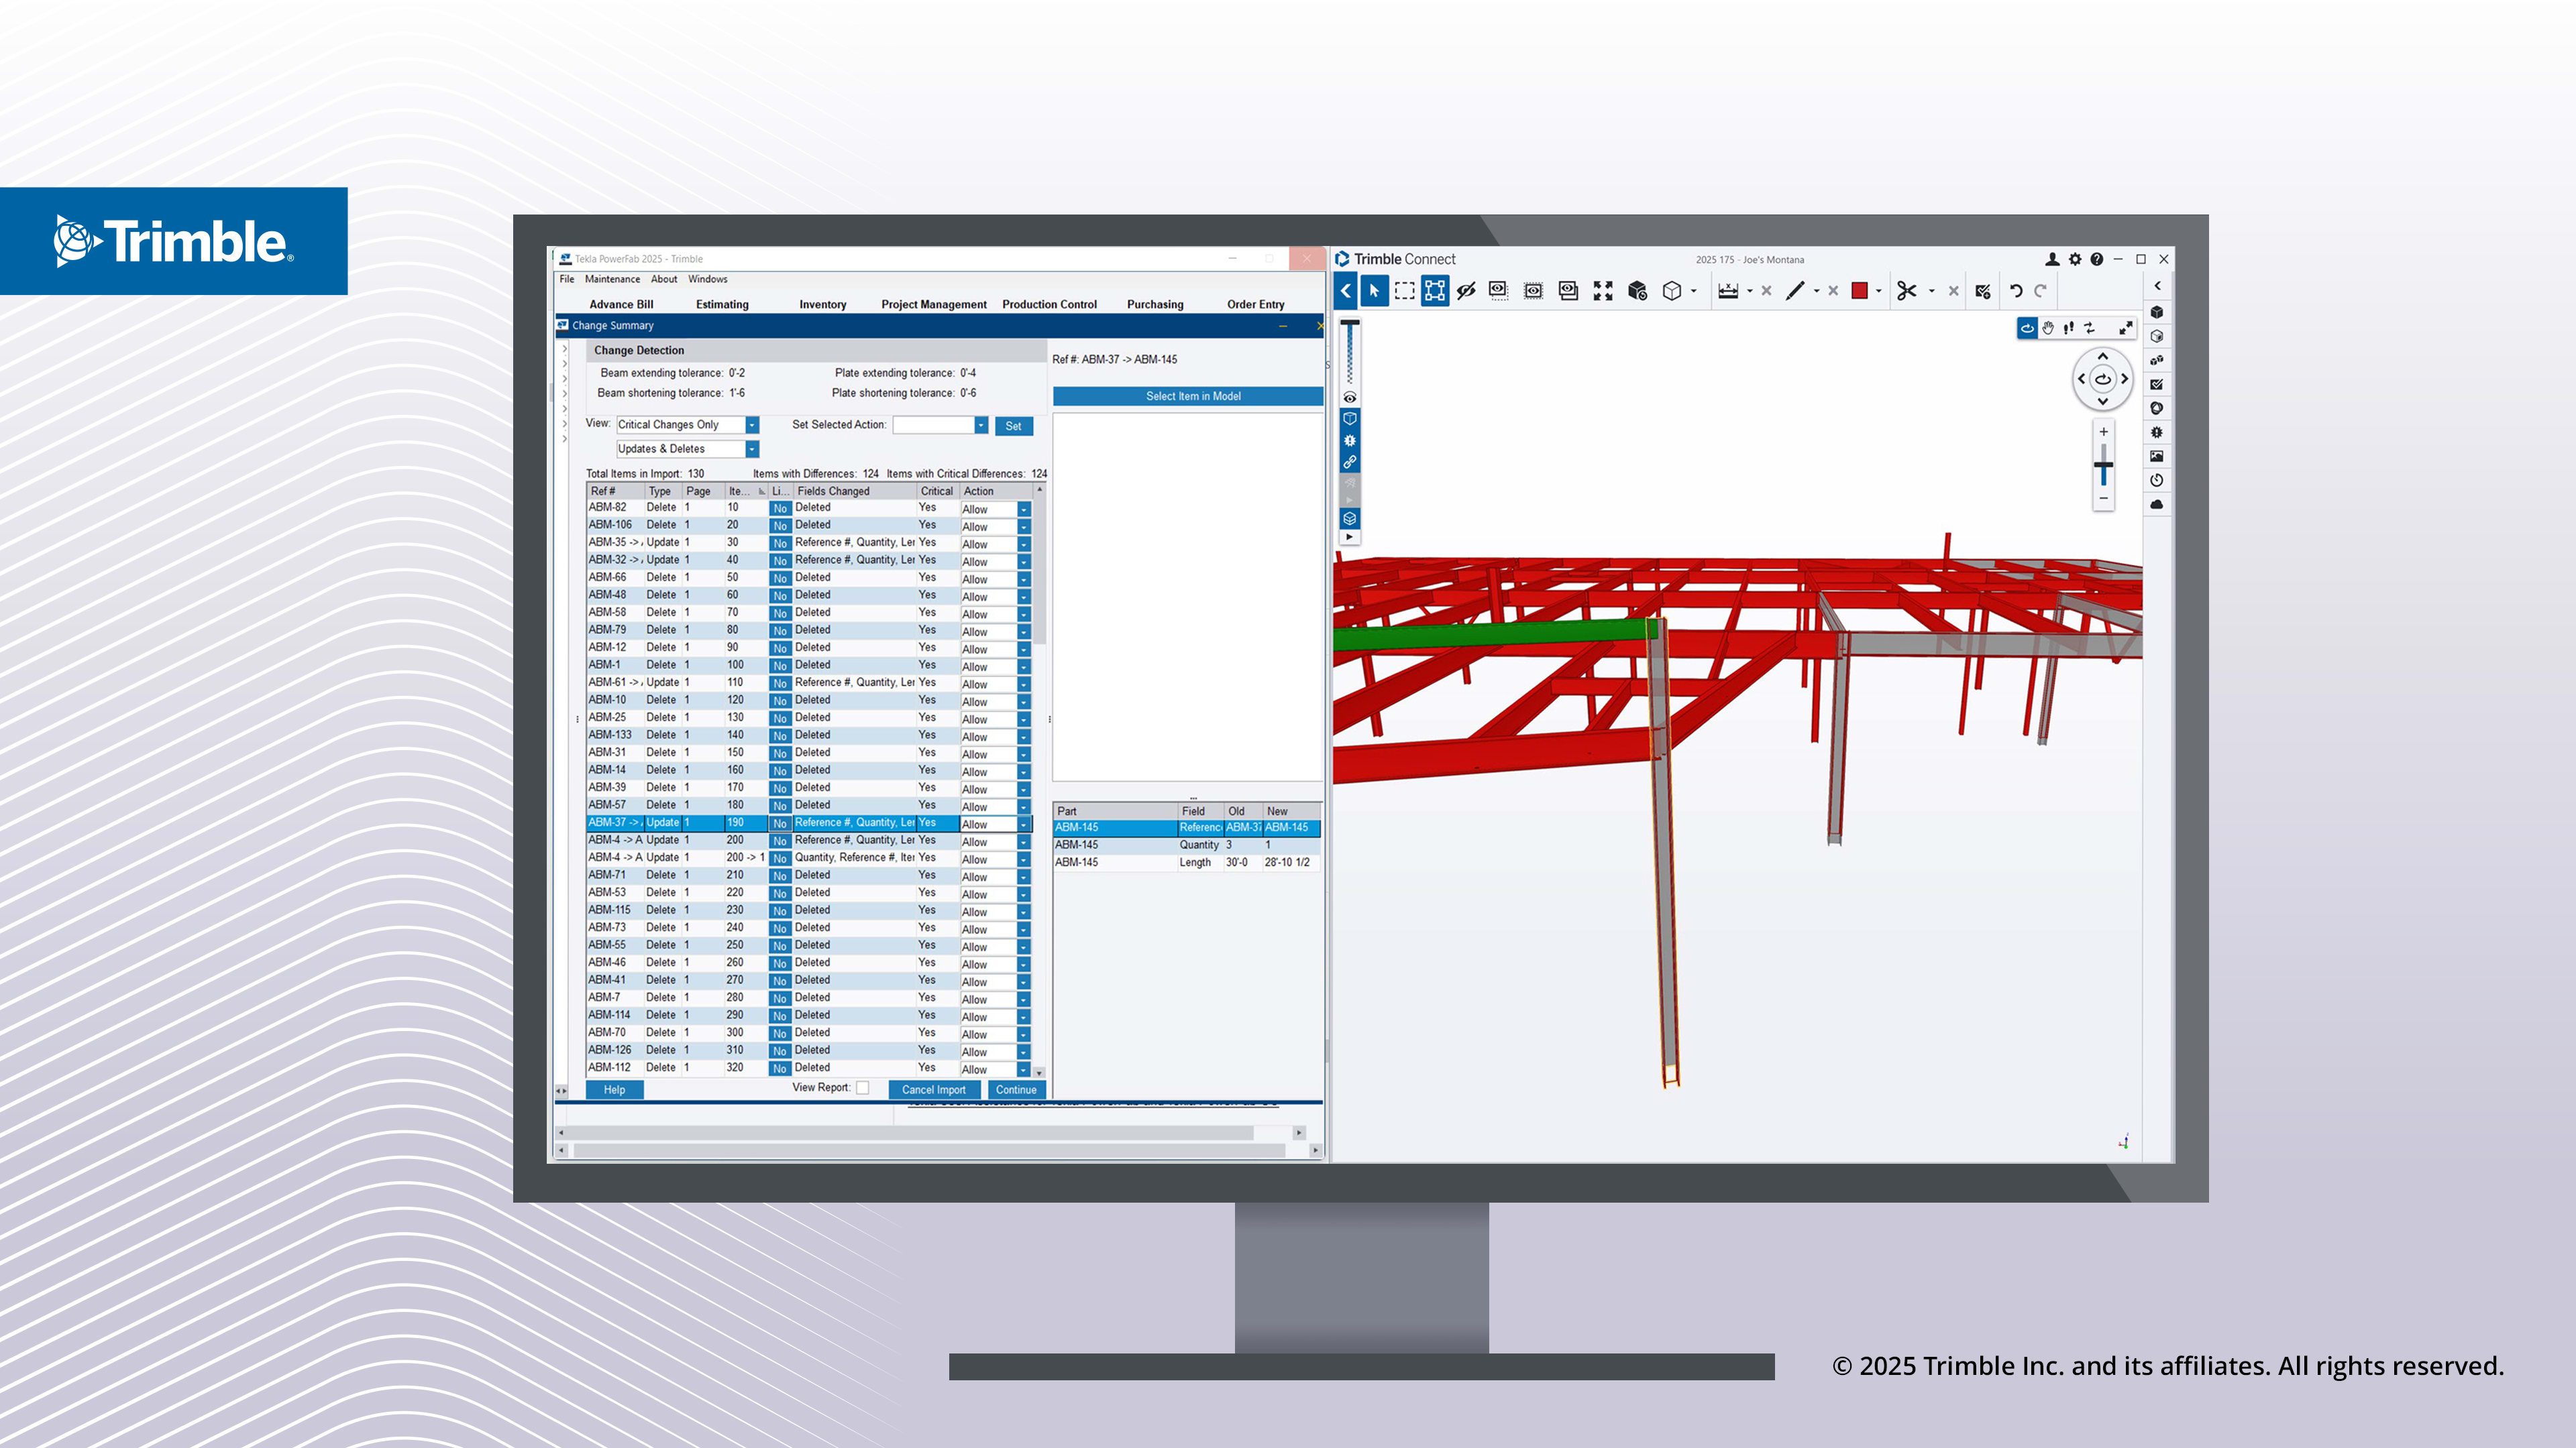Click the 3D box view icon in toolbar
Screen dimensions: 2576x1448
coord(1672,291)
